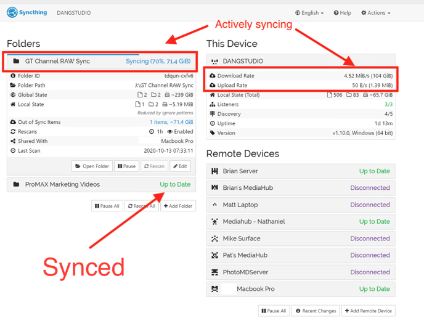
Task: Expand the ProMAX Marketing Videos folder
Action: (x=102, y=184)
